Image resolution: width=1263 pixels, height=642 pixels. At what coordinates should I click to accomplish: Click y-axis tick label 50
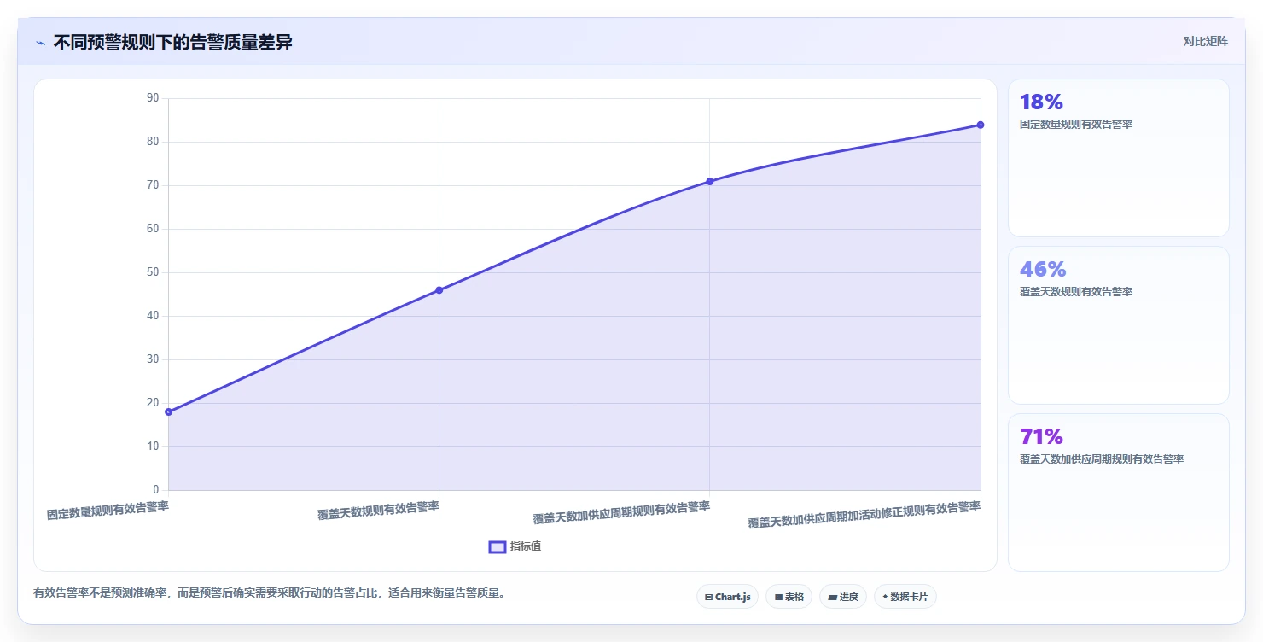click(153, 272)
